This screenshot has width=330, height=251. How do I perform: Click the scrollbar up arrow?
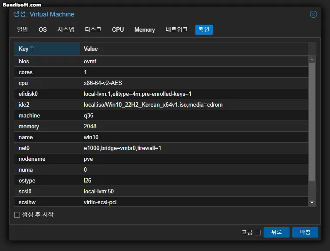pyautogui.click(x=312, y=59)
